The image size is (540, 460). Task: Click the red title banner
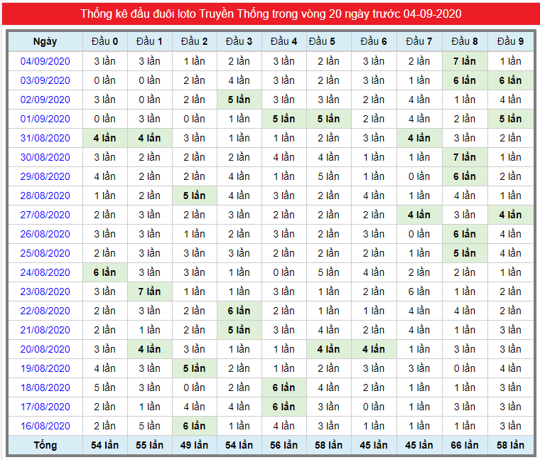click(271, 14)
